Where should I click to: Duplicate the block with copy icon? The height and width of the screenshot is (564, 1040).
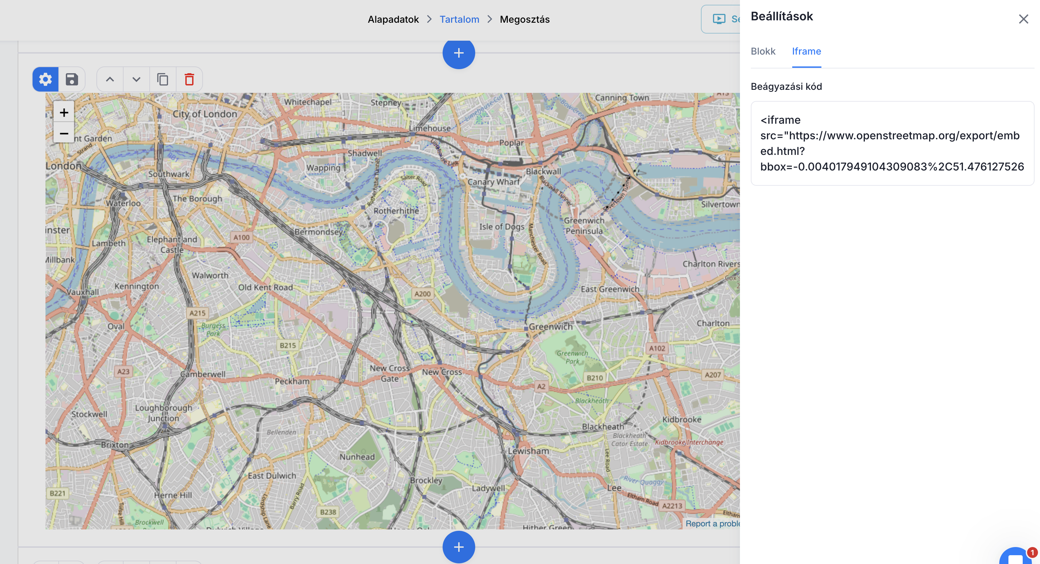pyautogui.click(x=163, y=79)
